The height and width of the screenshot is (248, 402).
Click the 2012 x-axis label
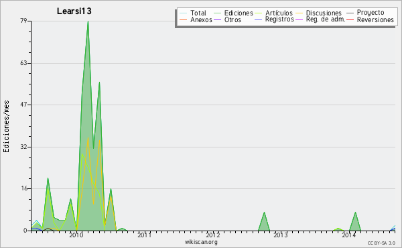coord(213,235)
